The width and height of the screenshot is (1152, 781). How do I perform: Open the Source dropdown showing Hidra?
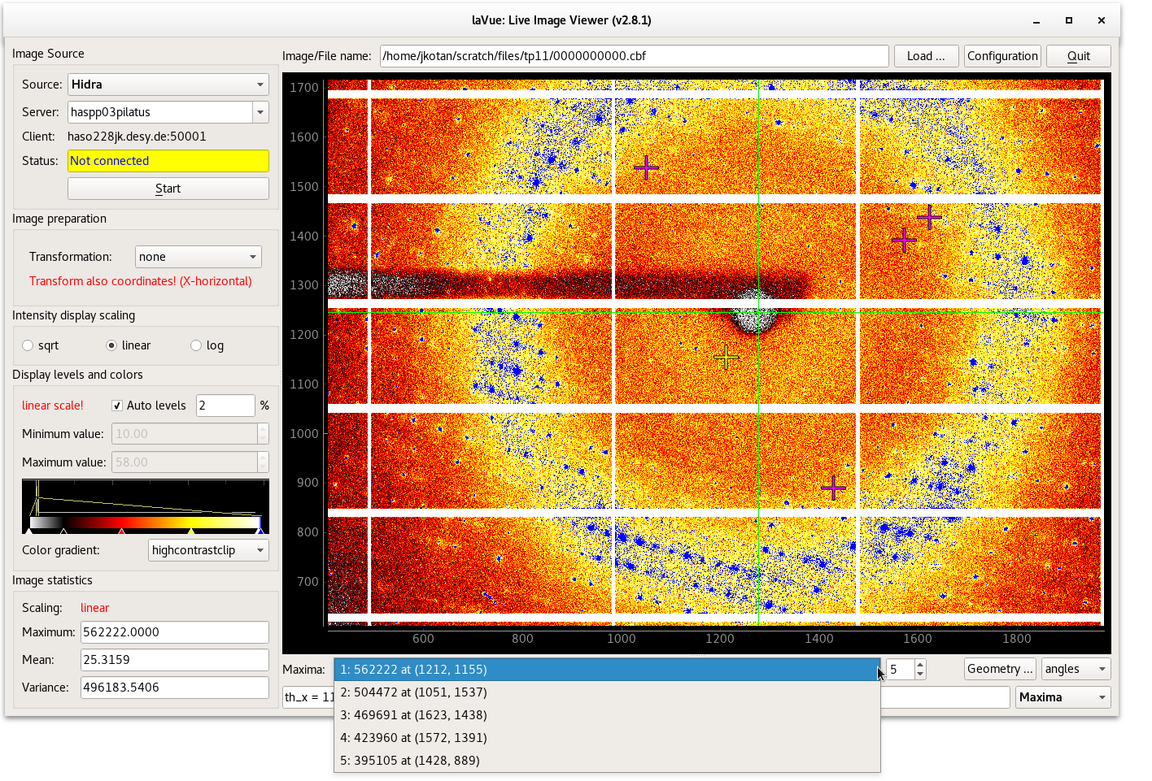168,85
